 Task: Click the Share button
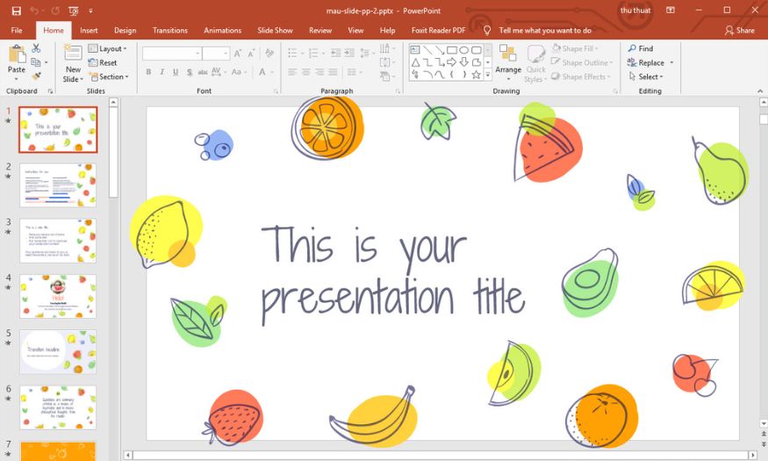point(739,30)
